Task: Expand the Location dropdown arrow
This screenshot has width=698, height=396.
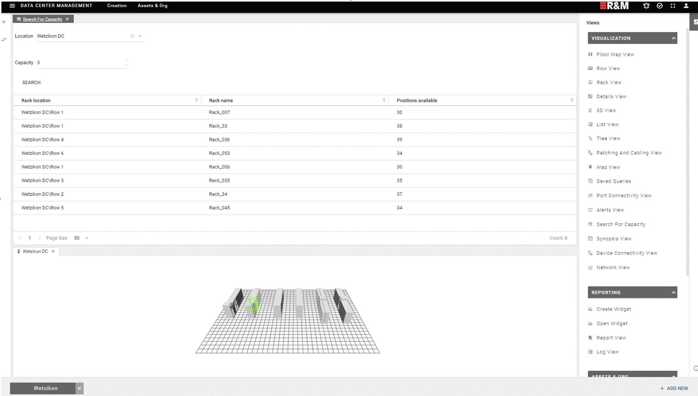Action: click(x=140, y=36)
